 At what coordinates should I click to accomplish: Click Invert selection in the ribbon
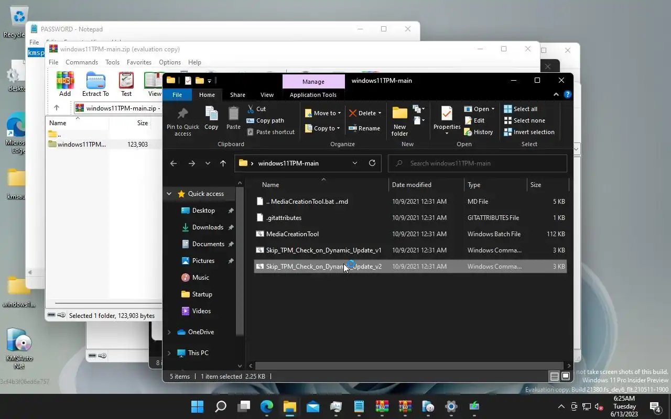[529, 132]
